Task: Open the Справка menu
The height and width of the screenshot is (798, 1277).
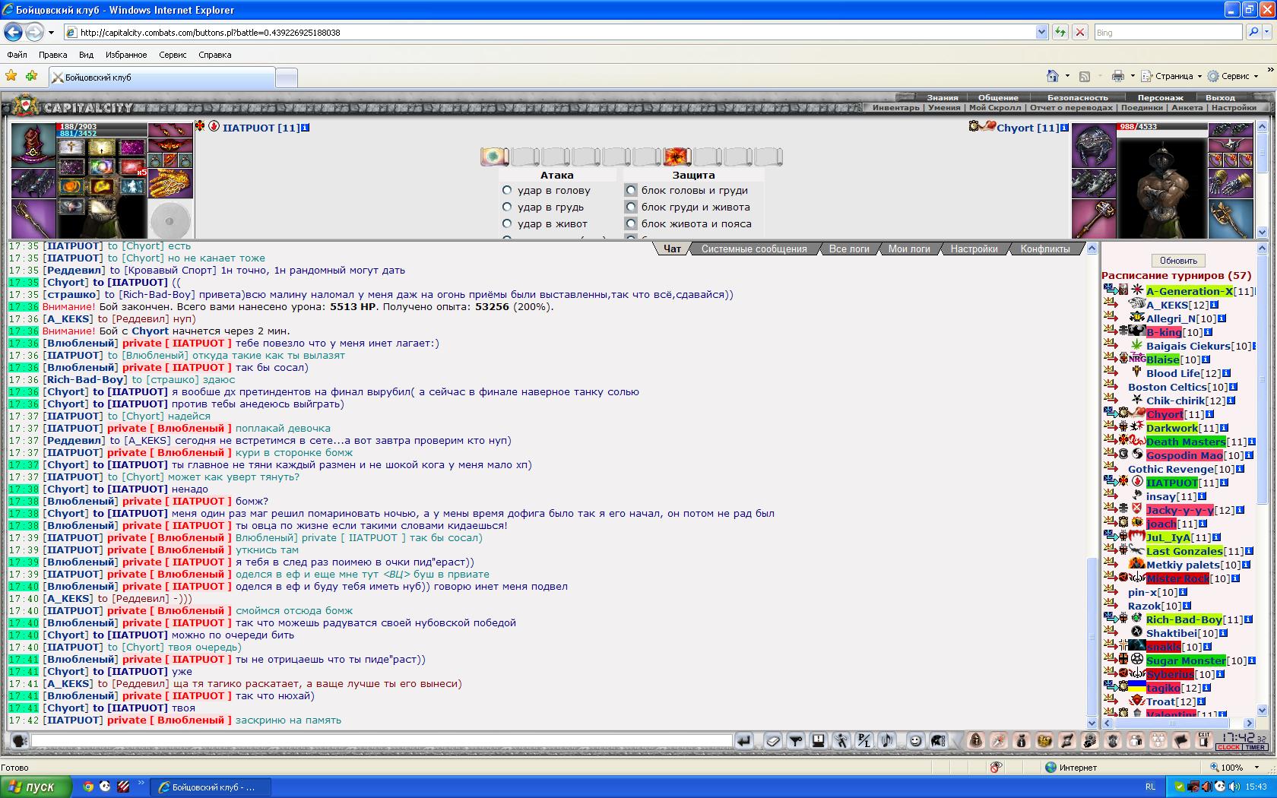Action: click(x=214, y=55)
